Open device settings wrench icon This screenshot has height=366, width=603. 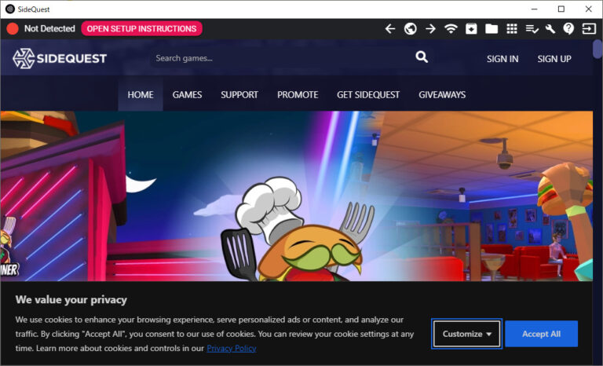pyautogui.click(x=550, y=29)
